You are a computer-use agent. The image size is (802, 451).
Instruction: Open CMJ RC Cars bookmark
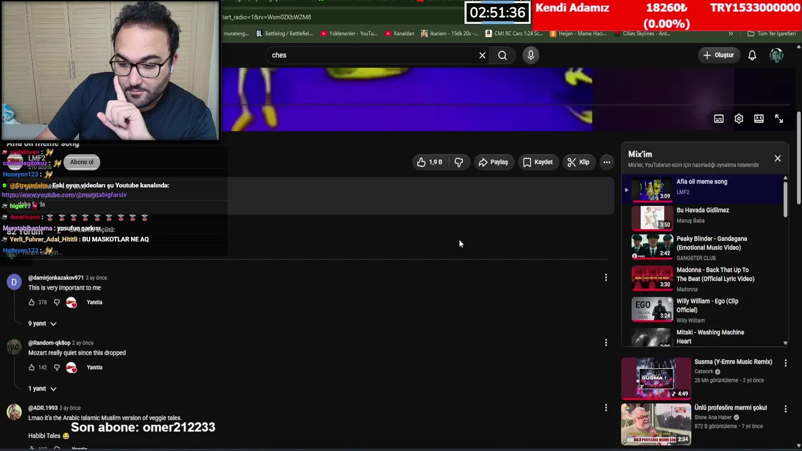(x=514, y=34)
